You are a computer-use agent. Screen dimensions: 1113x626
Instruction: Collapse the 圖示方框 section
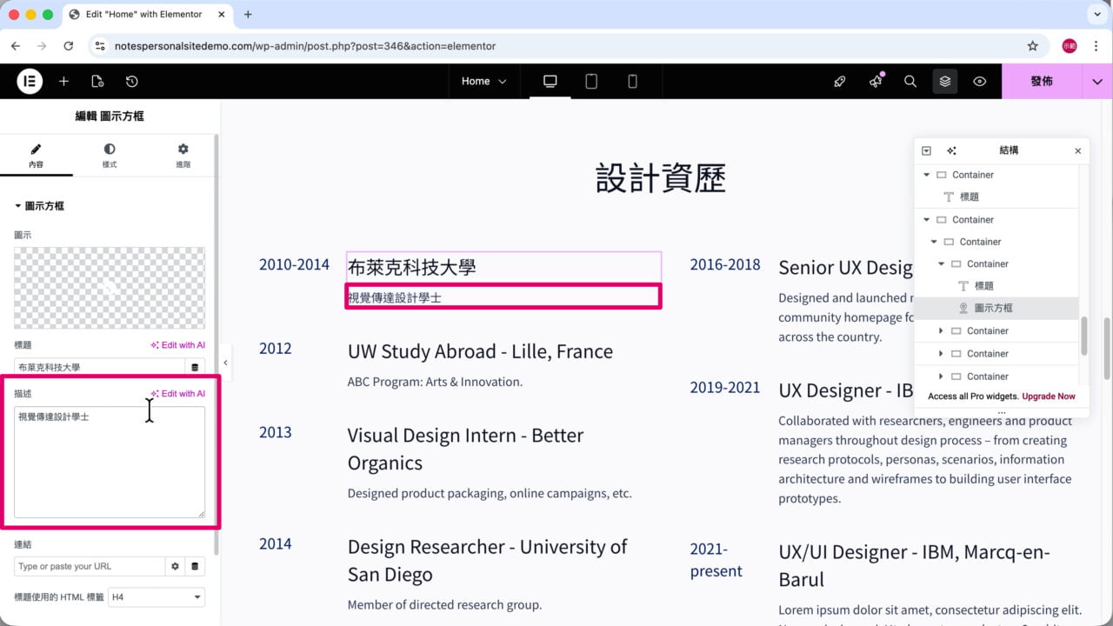pyautogui.click(x=39, y=206)
